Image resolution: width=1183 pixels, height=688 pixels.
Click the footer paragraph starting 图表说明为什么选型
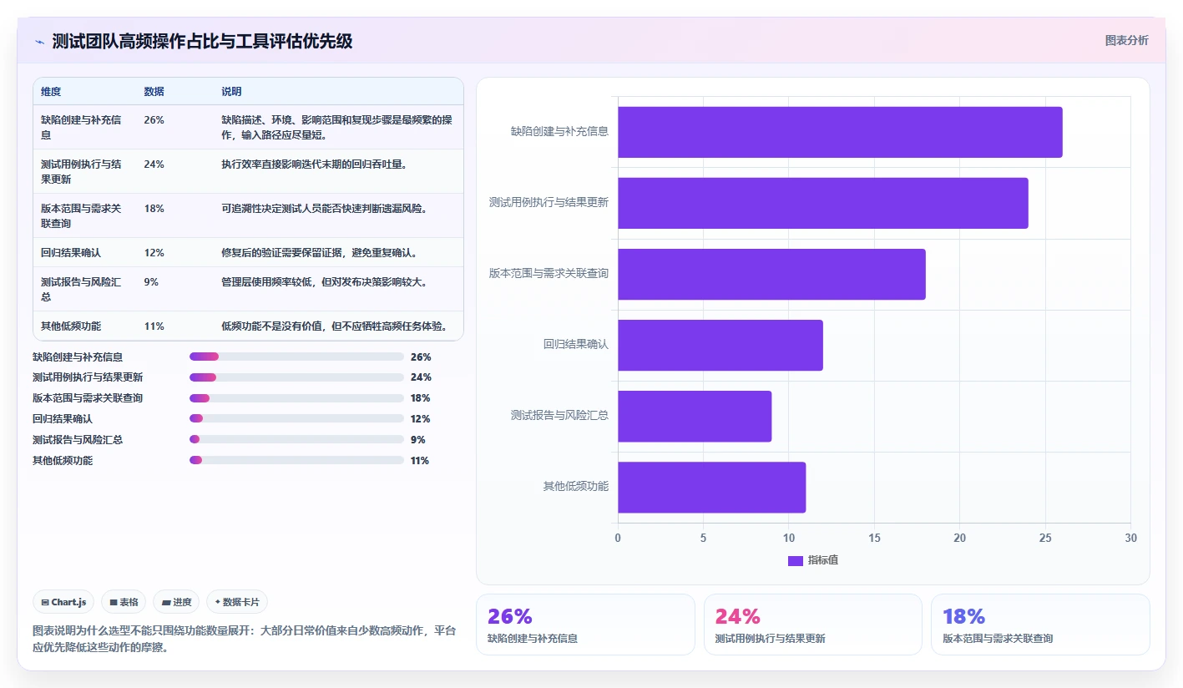coord(244,639)
